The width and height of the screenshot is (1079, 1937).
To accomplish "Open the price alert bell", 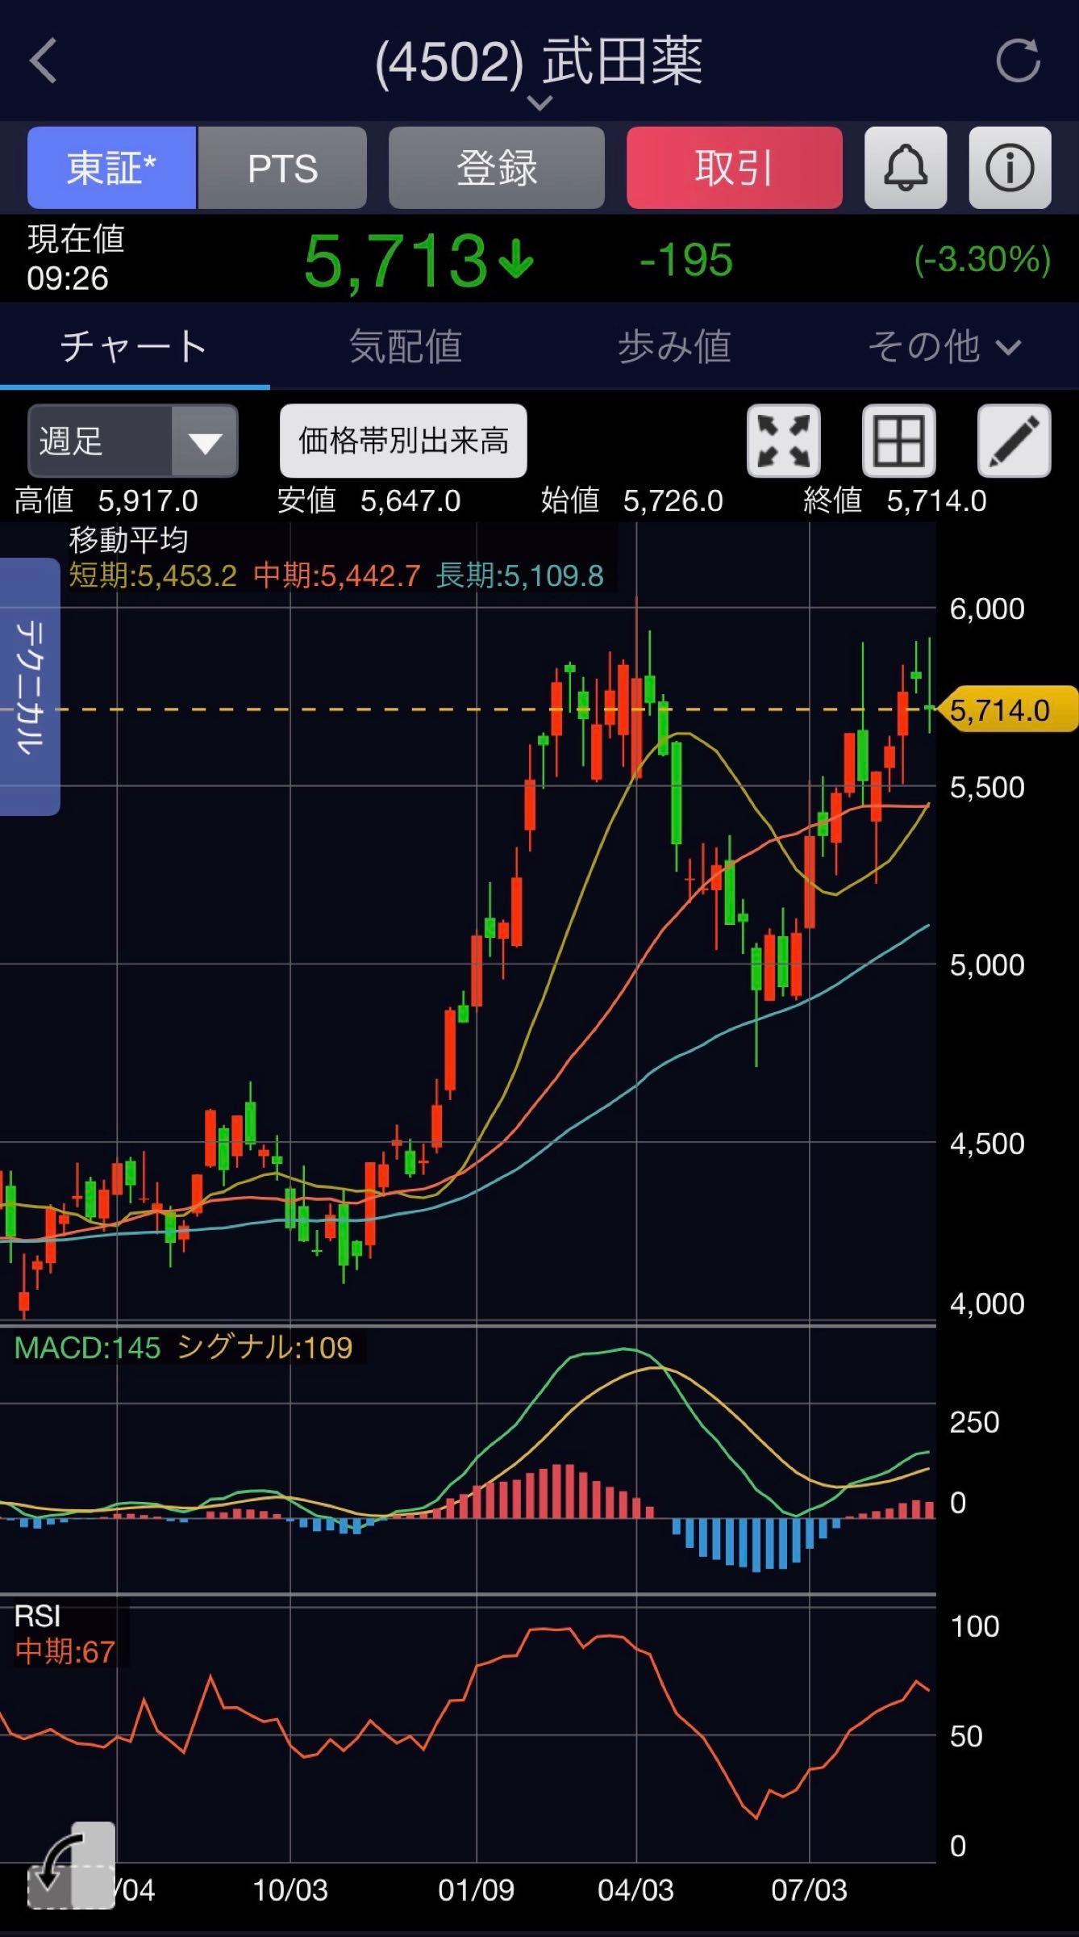I will pyautogui.click(x=906, y=168).
